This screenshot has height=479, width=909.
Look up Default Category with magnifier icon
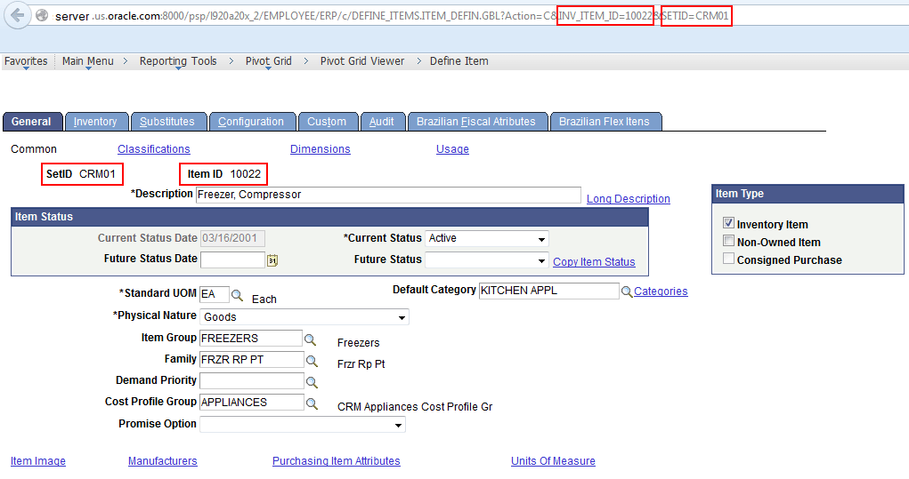(627, 291)
